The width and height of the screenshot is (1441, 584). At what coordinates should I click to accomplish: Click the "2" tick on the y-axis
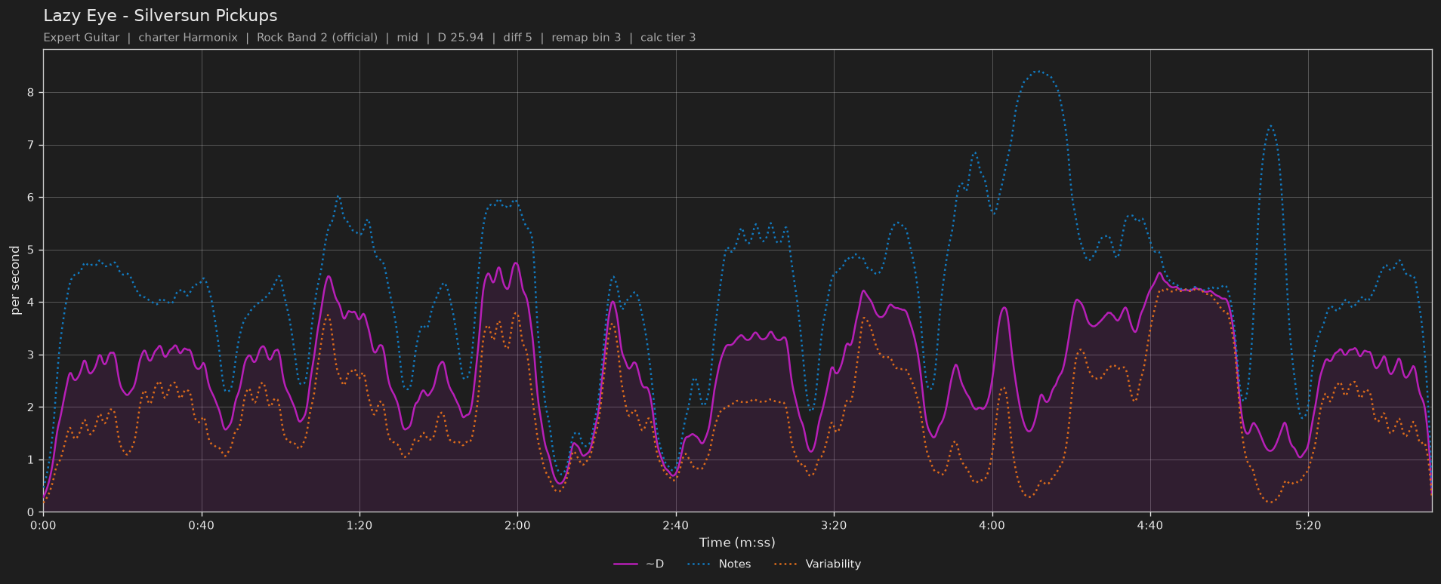coord(31,407)
